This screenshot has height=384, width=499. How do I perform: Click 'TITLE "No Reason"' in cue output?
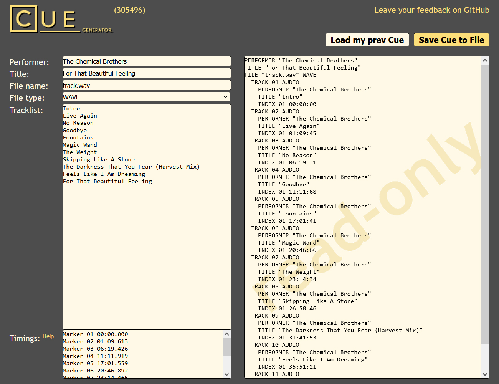287,155
